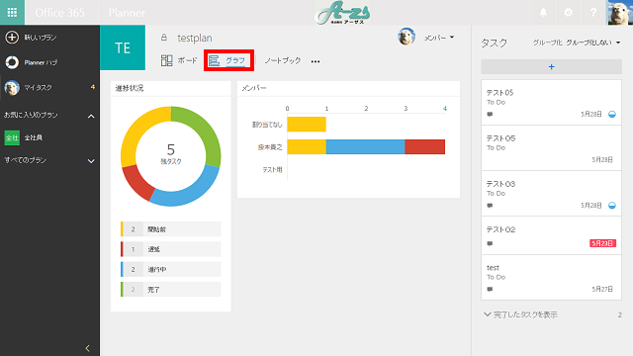Click the red bar segment in the members chart
This screenshot has width=633, height=356.
[425, 147]
